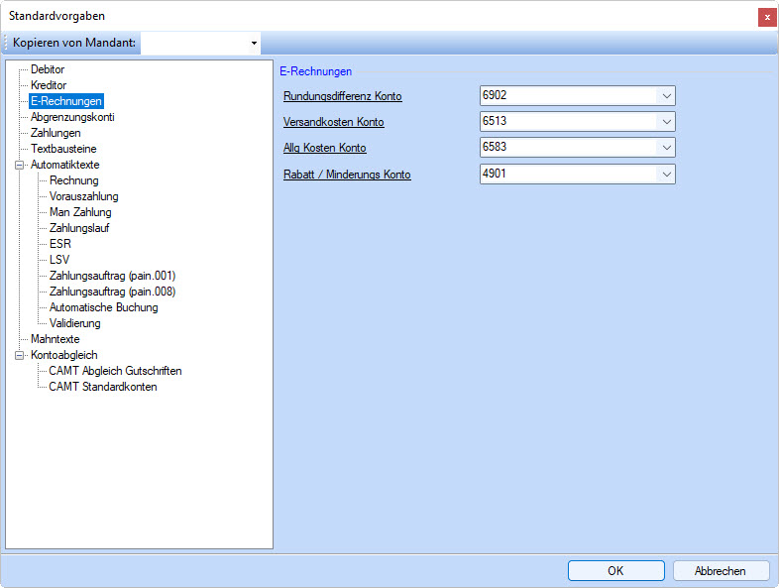Click the OK button
Viewport: 779px width, 588px height.
pos(615,571)
